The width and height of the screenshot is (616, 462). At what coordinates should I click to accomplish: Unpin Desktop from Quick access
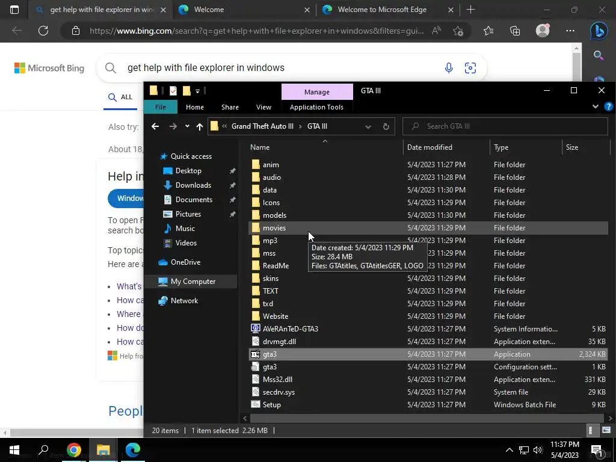233,171
